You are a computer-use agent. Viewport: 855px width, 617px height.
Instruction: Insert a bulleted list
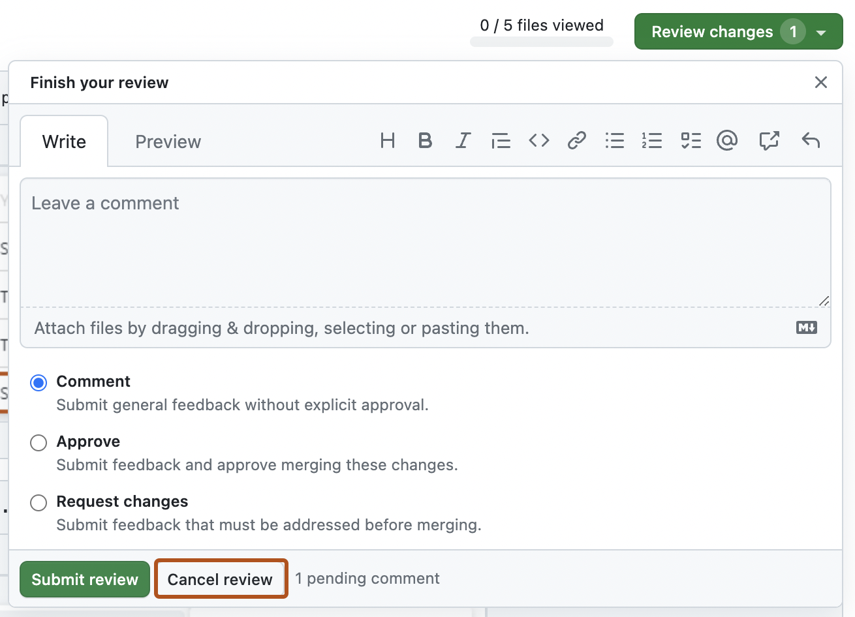[x=614, y=140]
